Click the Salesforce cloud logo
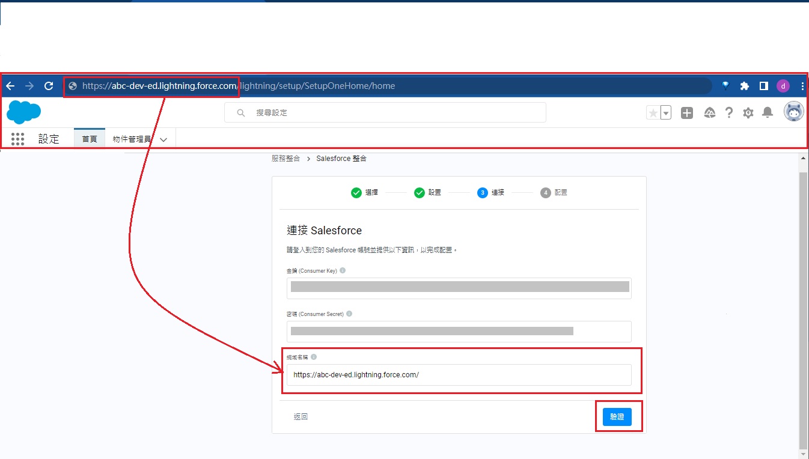Viewport: 809px width, 459px height. (24, 112)
